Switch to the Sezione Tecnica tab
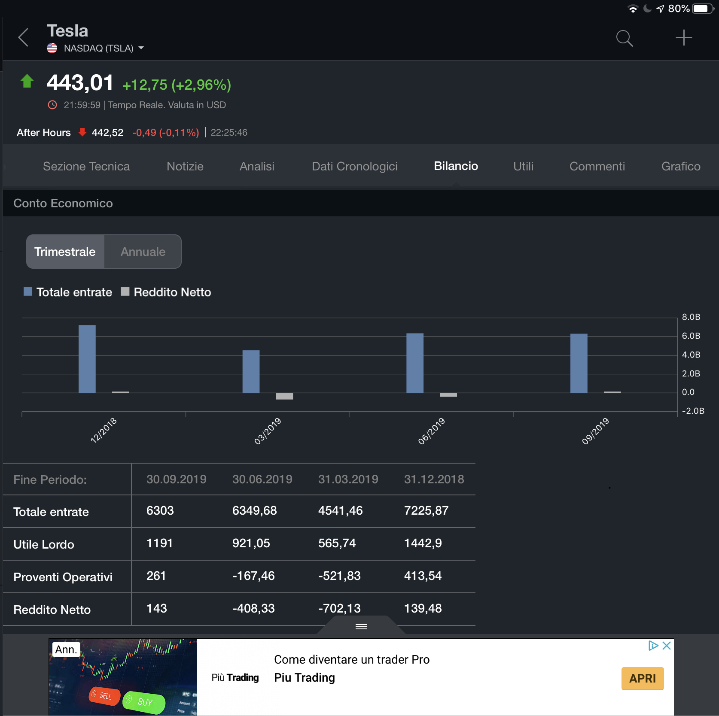The height and width of the screenshot is (716, 719). coord(86,166)
